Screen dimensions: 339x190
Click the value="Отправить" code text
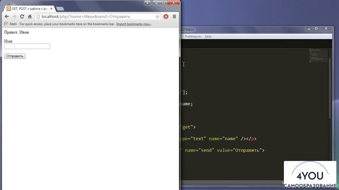[239, 150]
